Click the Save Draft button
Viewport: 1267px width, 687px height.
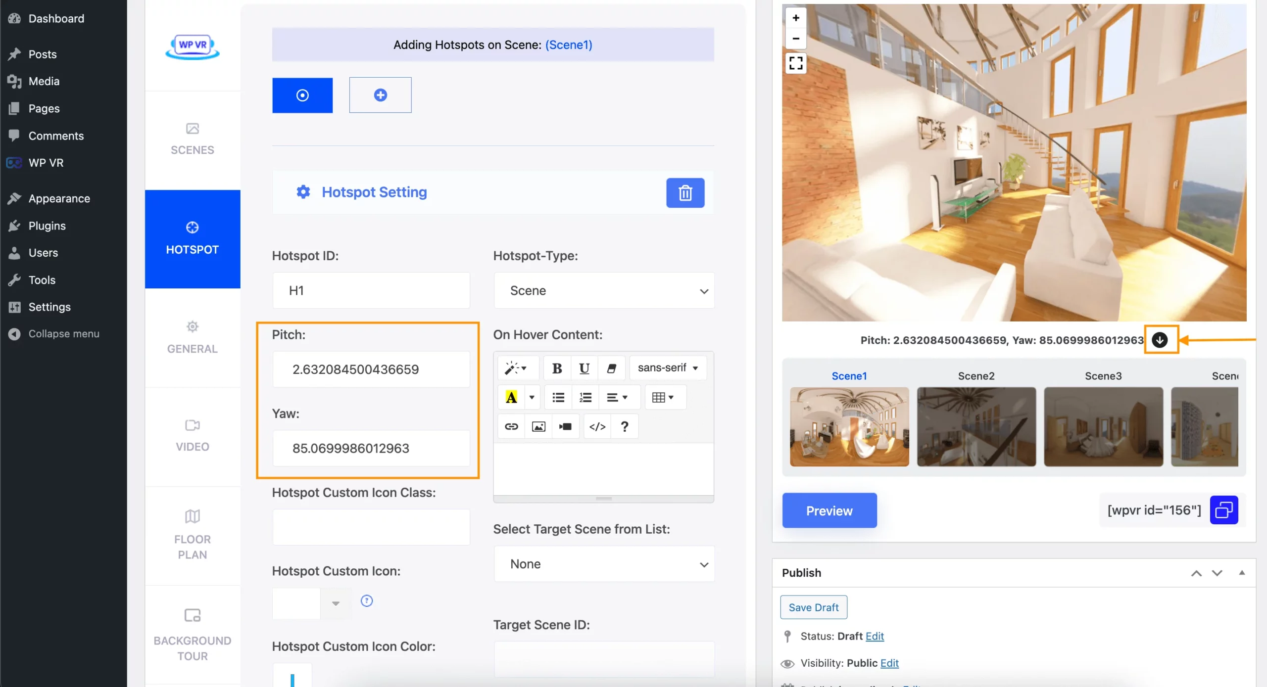[x=813, y=607]
